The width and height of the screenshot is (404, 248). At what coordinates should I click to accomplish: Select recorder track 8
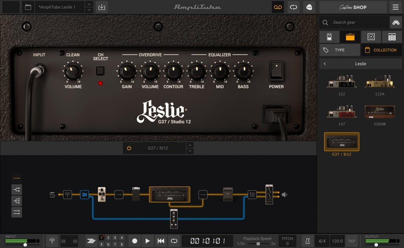122,244
